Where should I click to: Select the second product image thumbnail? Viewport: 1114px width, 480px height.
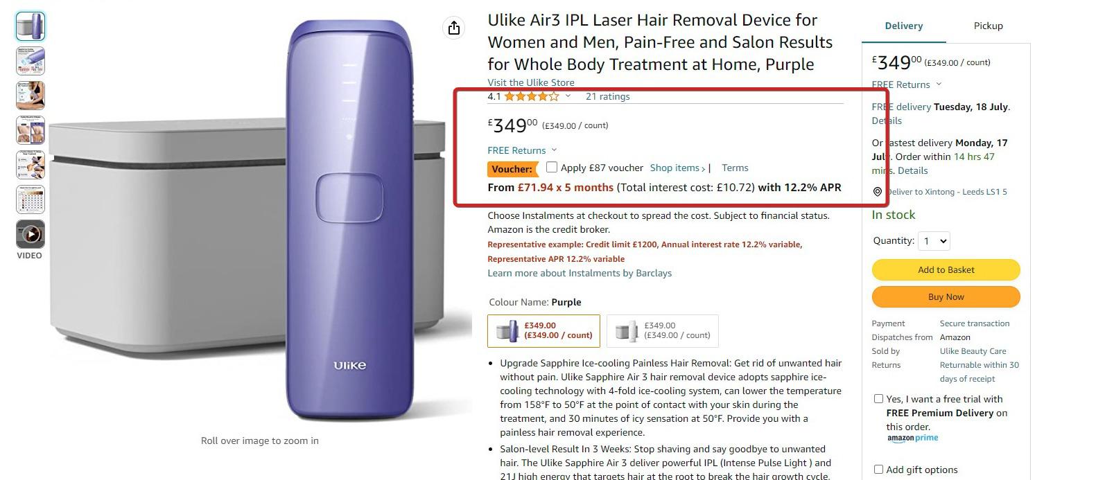[31, 61]
